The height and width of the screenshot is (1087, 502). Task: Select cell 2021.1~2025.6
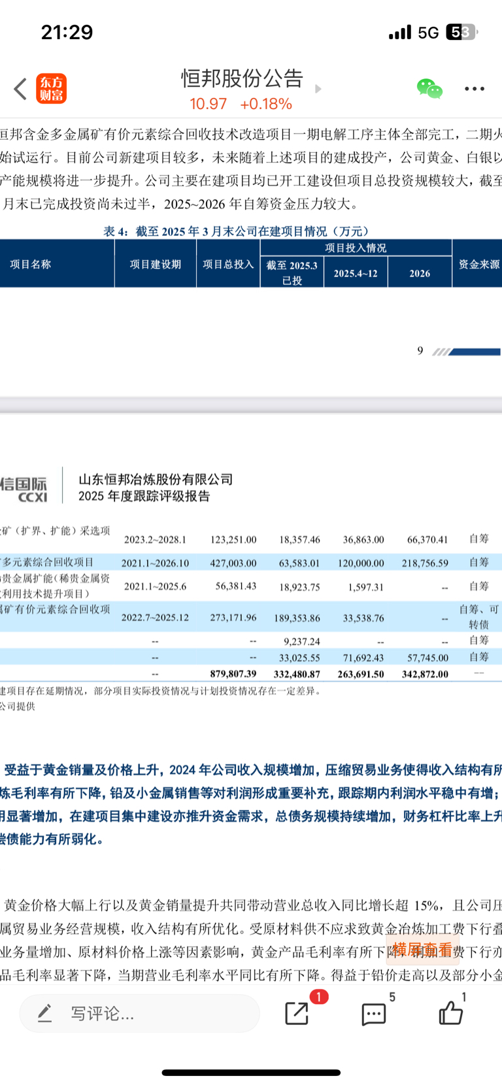155,586
